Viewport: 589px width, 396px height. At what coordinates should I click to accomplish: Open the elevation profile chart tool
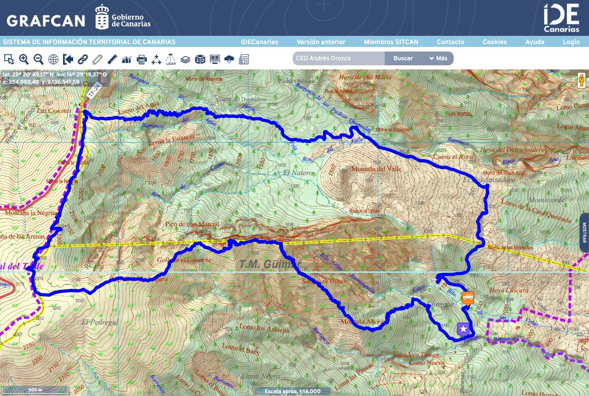point(127,59)
